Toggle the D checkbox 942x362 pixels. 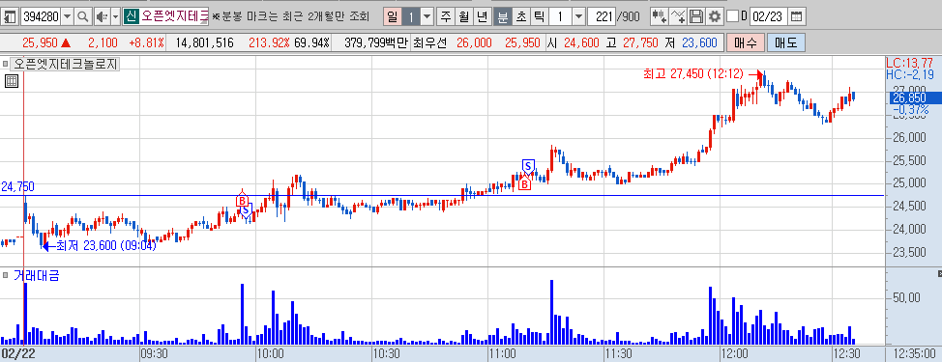[x=732, y=16]
